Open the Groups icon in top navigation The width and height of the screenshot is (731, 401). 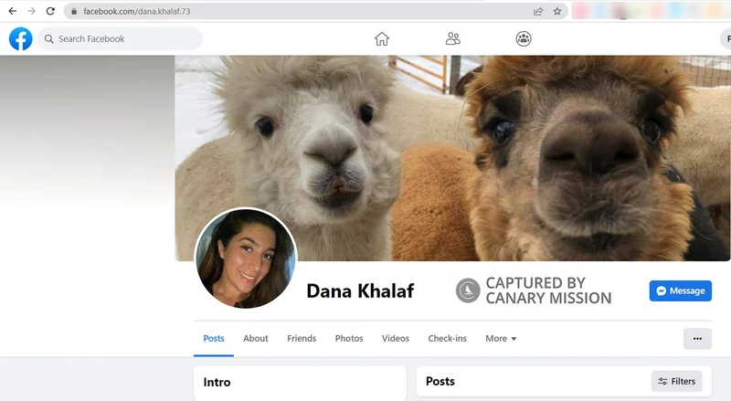[x=524, y=38]
